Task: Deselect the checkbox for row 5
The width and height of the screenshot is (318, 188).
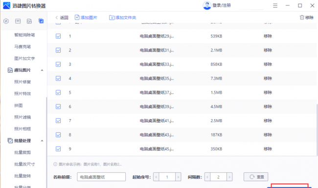Action: click(58, 92)
